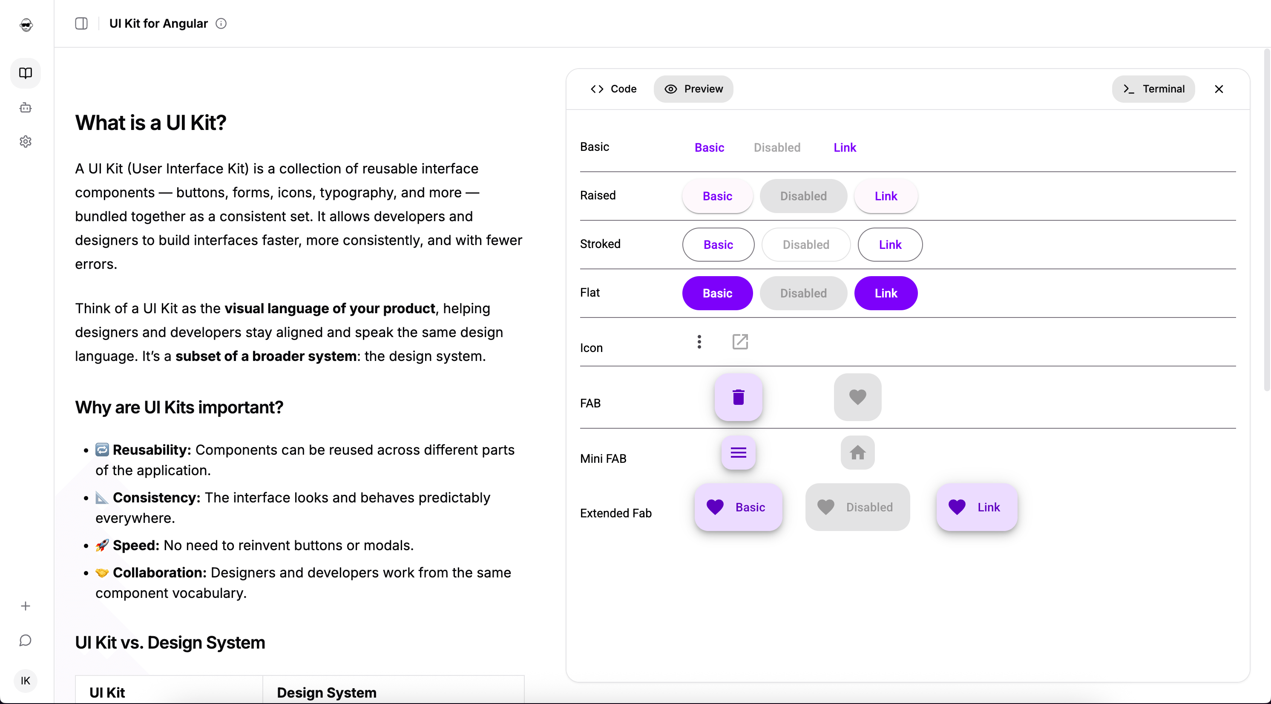1271x704 pixels.
Task: Click the Raised Disabled button
Action: pos(803,196)
